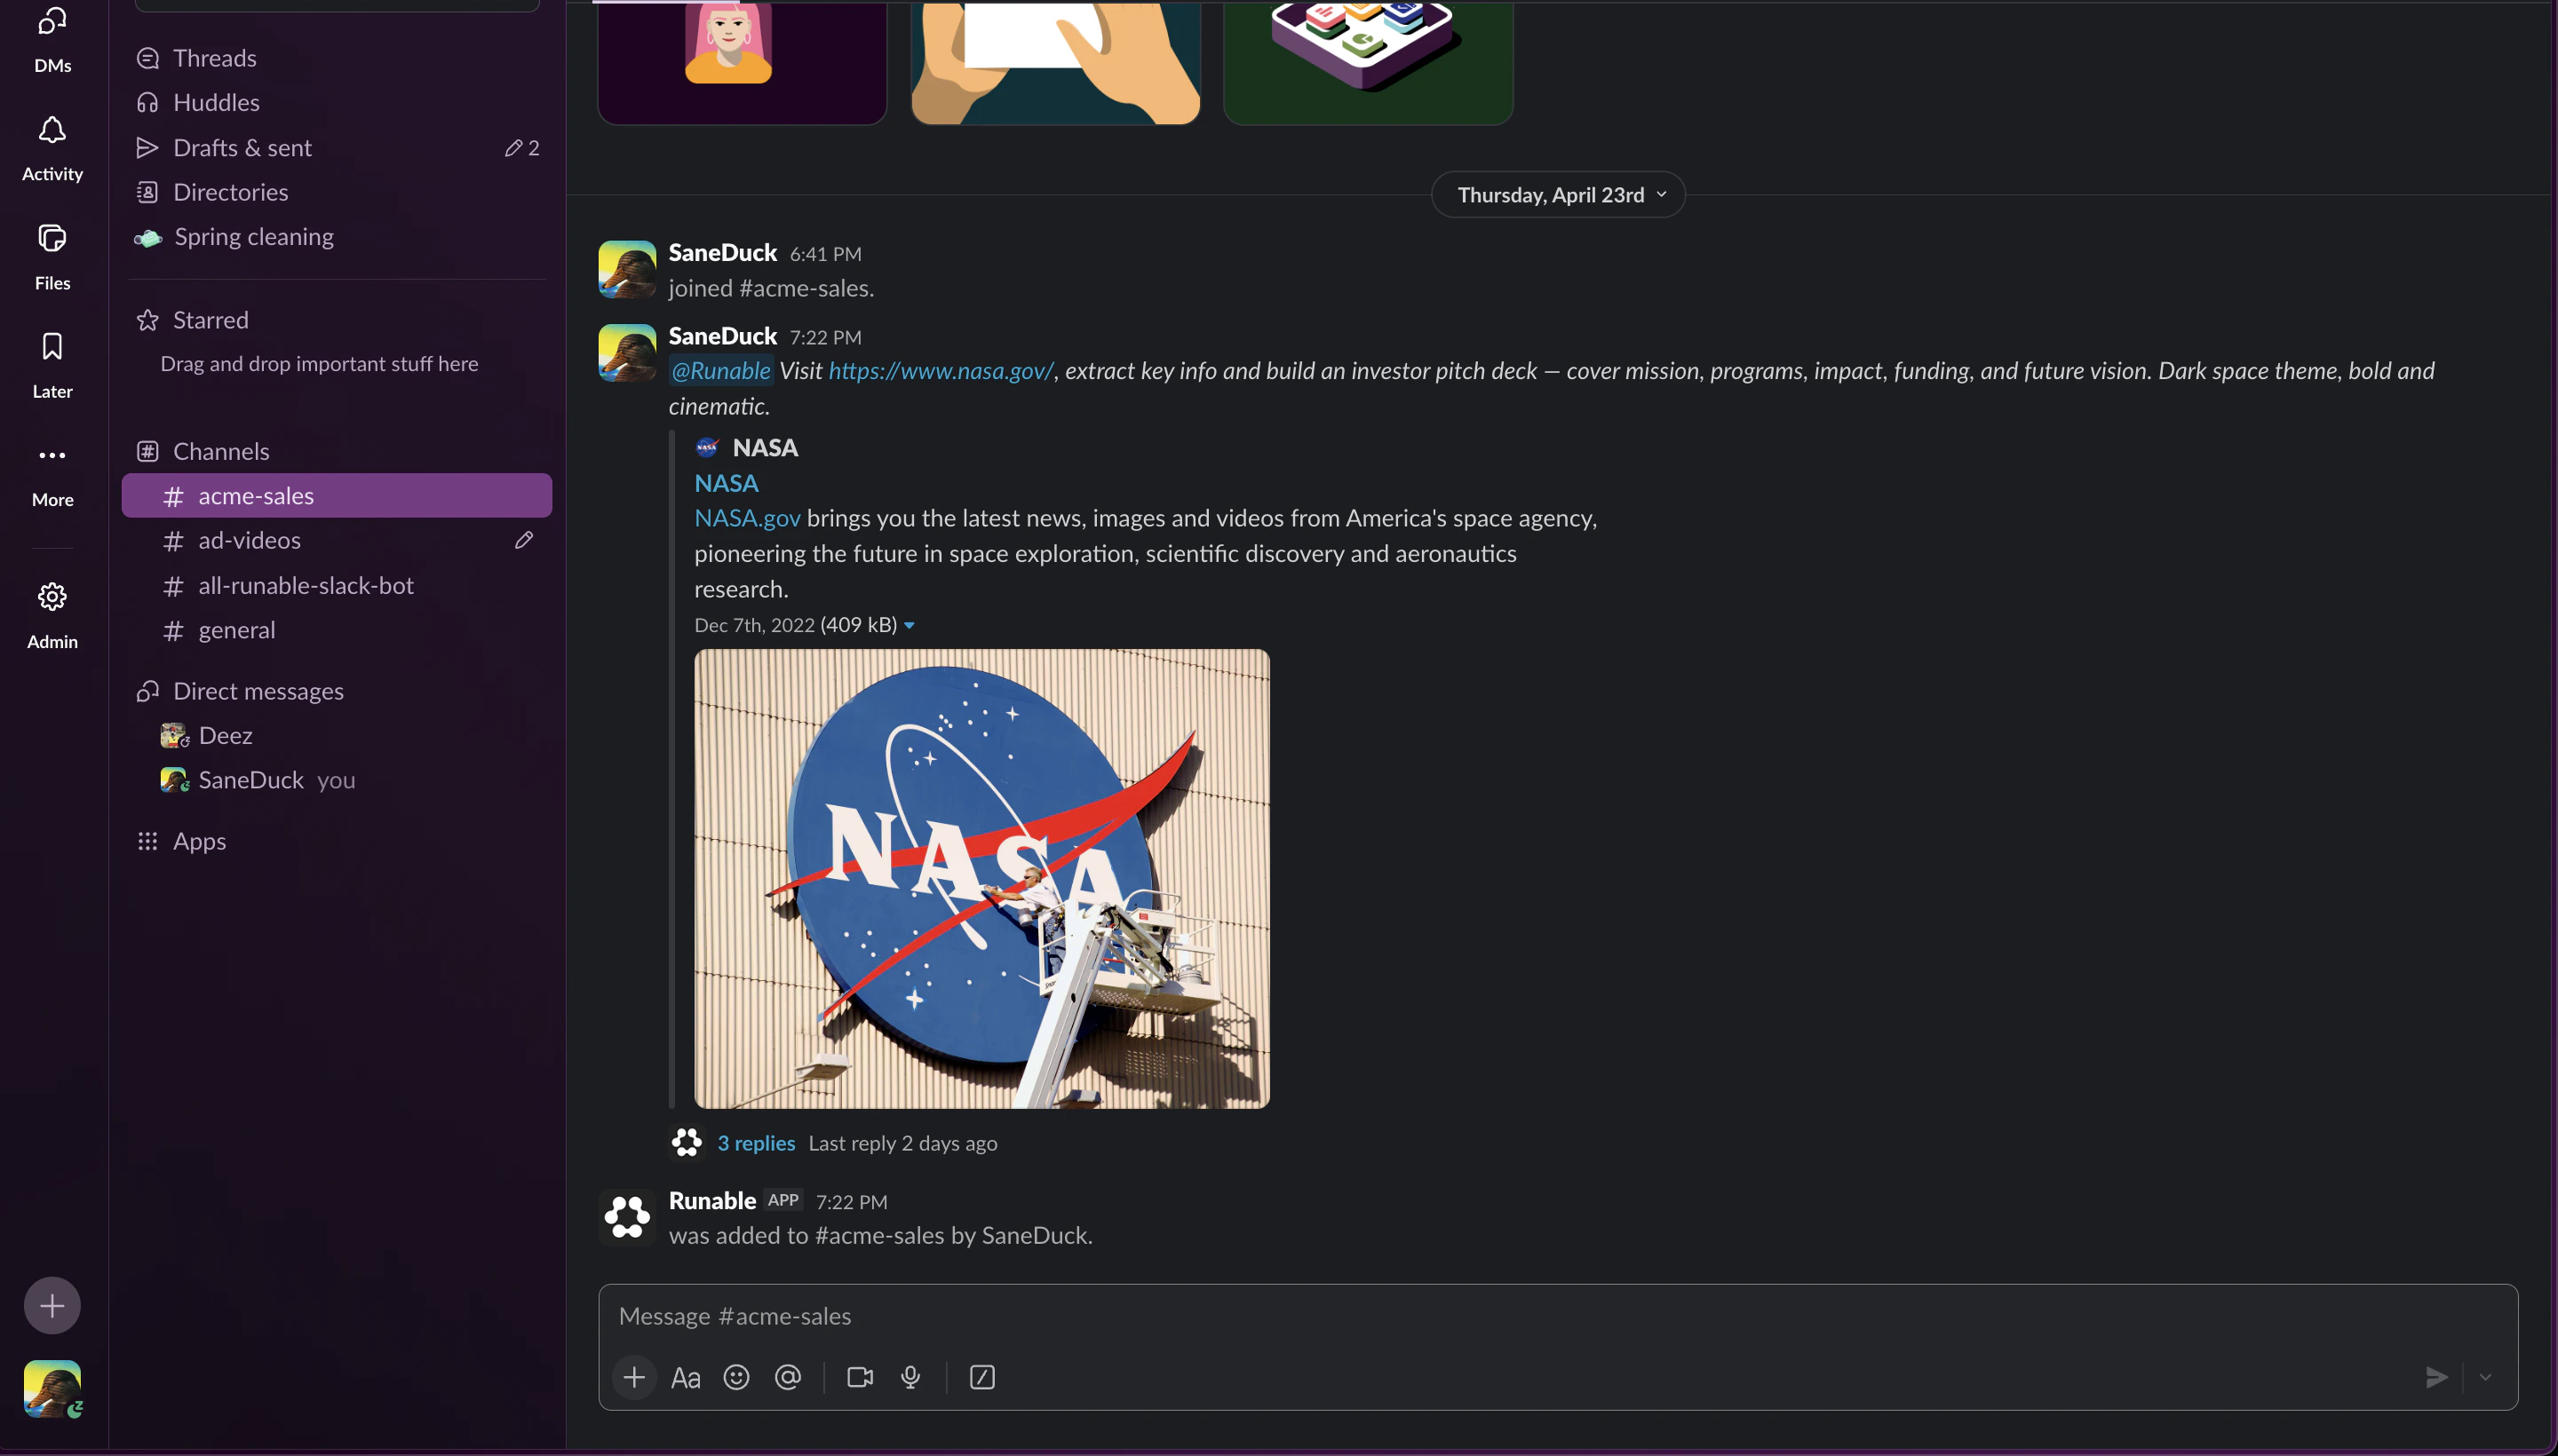Click the Runable avatar in the thread summary

687,1143
